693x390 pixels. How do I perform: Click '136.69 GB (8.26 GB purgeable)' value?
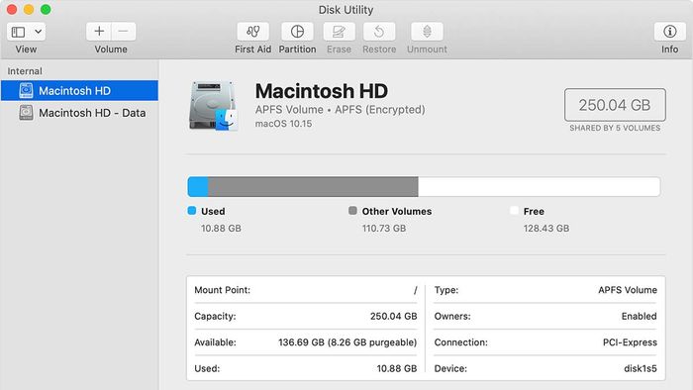(x=347, y=342)
